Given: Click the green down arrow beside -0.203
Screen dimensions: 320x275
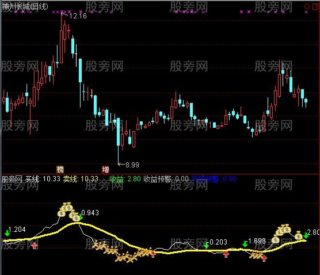Looking at the screenshot, I should click(x=206, y=245).
